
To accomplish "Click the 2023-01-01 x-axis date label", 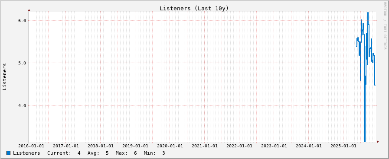I will click(x=274, y=146).
